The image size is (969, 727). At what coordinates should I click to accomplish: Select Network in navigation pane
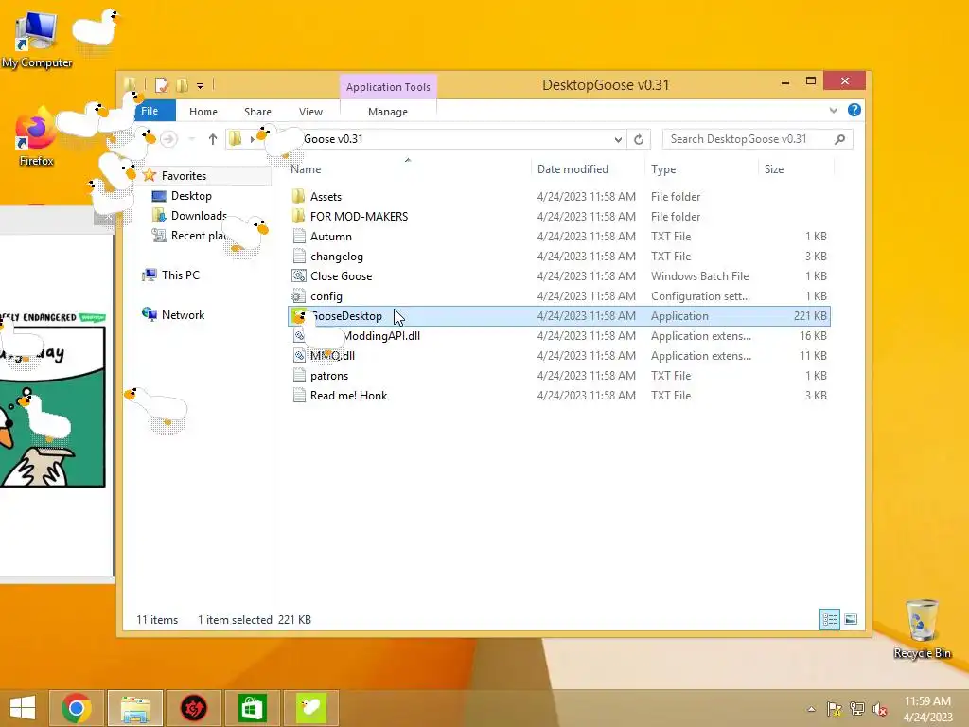point(183,314)
